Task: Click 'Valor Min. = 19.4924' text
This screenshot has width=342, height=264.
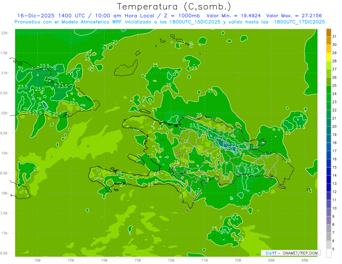Action: (x=234, y=16)
